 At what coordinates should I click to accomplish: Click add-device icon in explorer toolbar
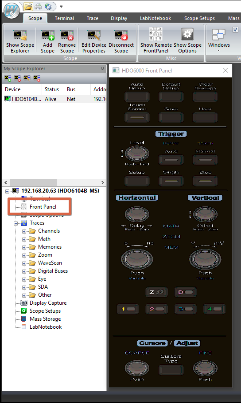pyautogui.click(x=8, y=78)
